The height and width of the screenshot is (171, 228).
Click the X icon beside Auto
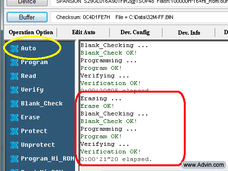[x=14, y=48]
